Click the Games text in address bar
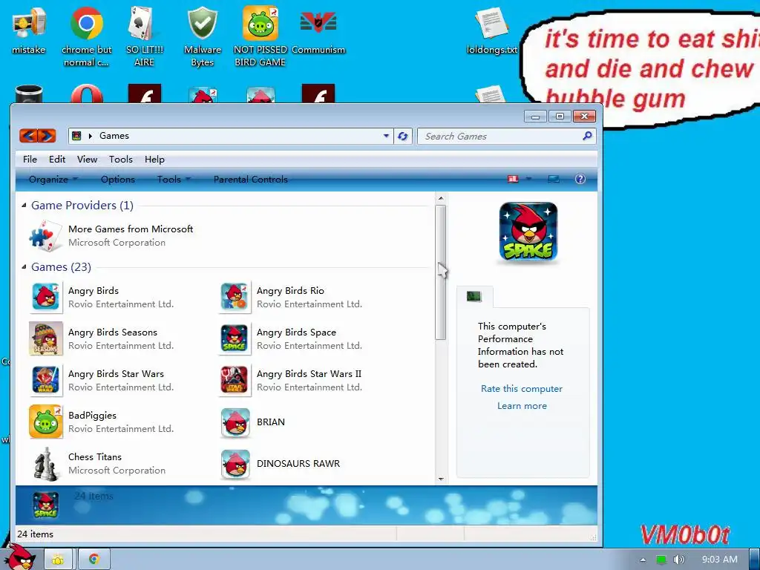 (x=114, y=136)
